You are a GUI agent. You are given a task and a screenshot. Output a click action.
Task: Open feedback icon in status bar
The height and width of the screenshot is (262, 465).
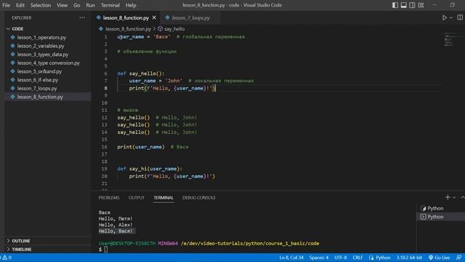458,258
